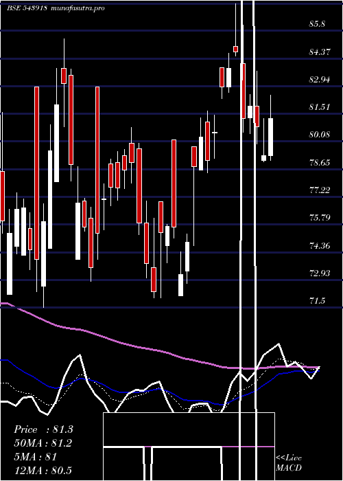343x481 pixels.
Task: Click the 71.5 price axis label
Action: (317, 301)
